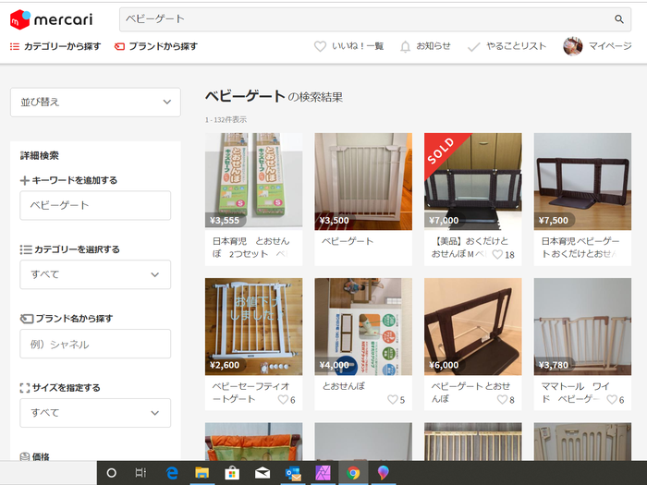Open カテゴリーから探す menu

click(55, 46)
